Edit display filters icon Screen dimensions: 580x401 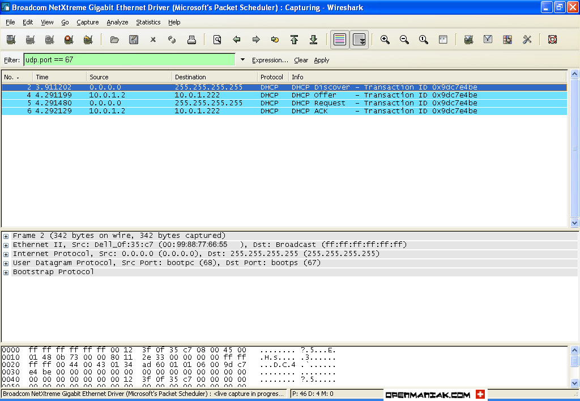pyautogui.click(x=488, y=40)
